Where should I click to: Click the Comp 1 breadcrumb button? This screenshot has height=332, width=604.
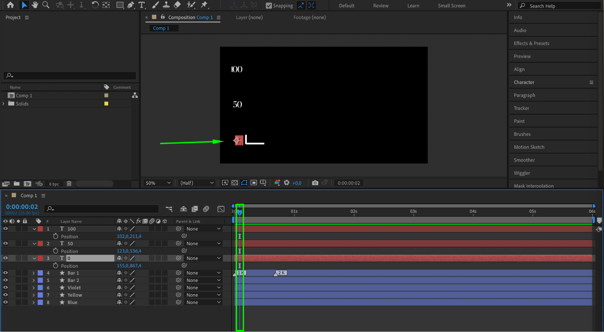click(x=161, y=28)
